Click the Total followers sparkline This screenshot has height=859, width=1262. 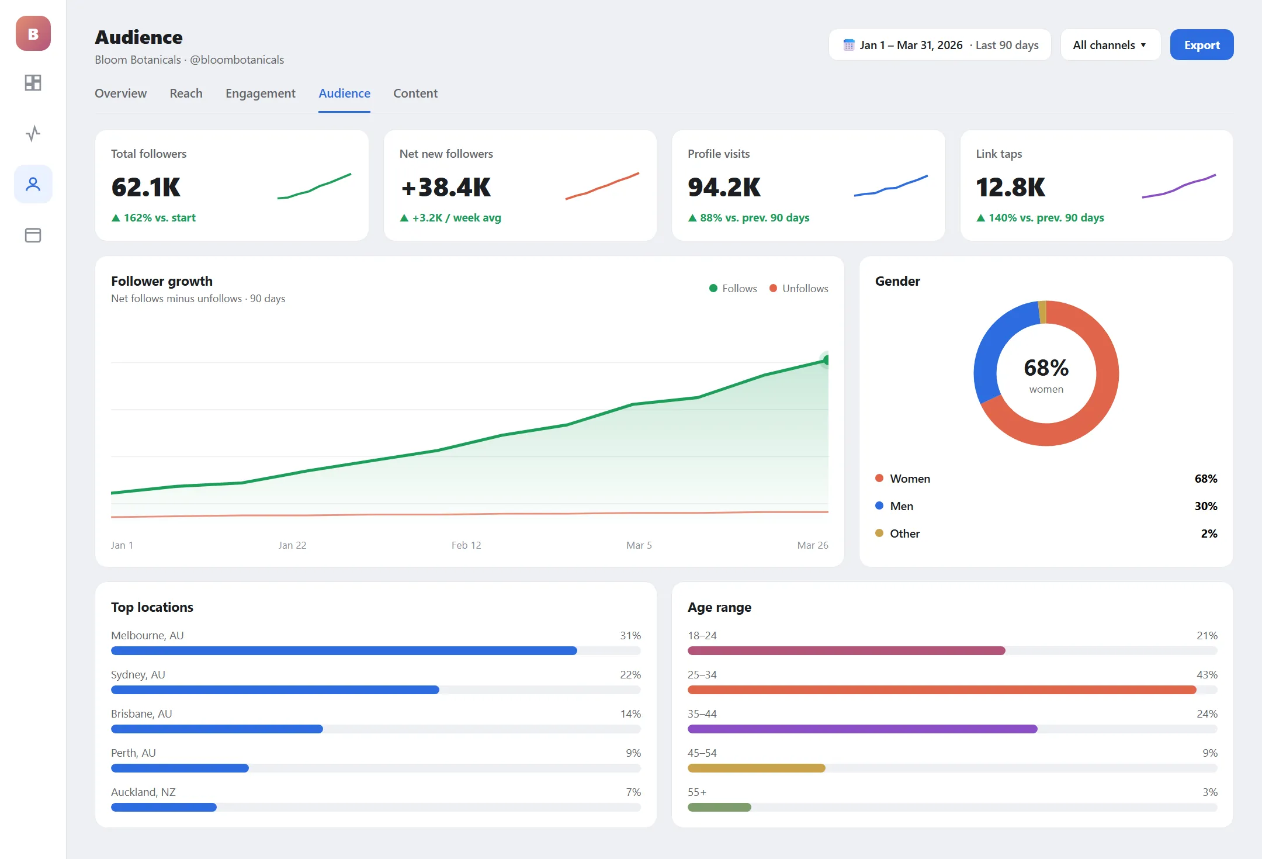[314, 186]
